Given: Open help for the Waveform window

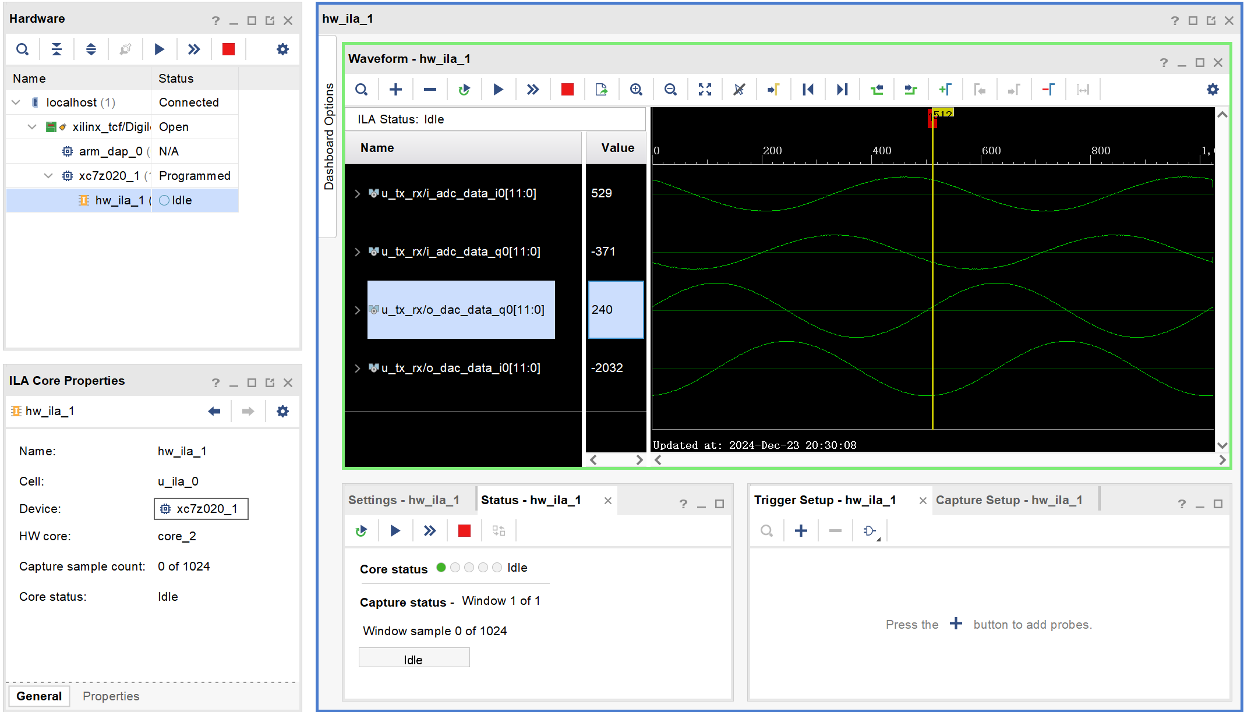Looking at the screenshot, I should (1163, 63).
